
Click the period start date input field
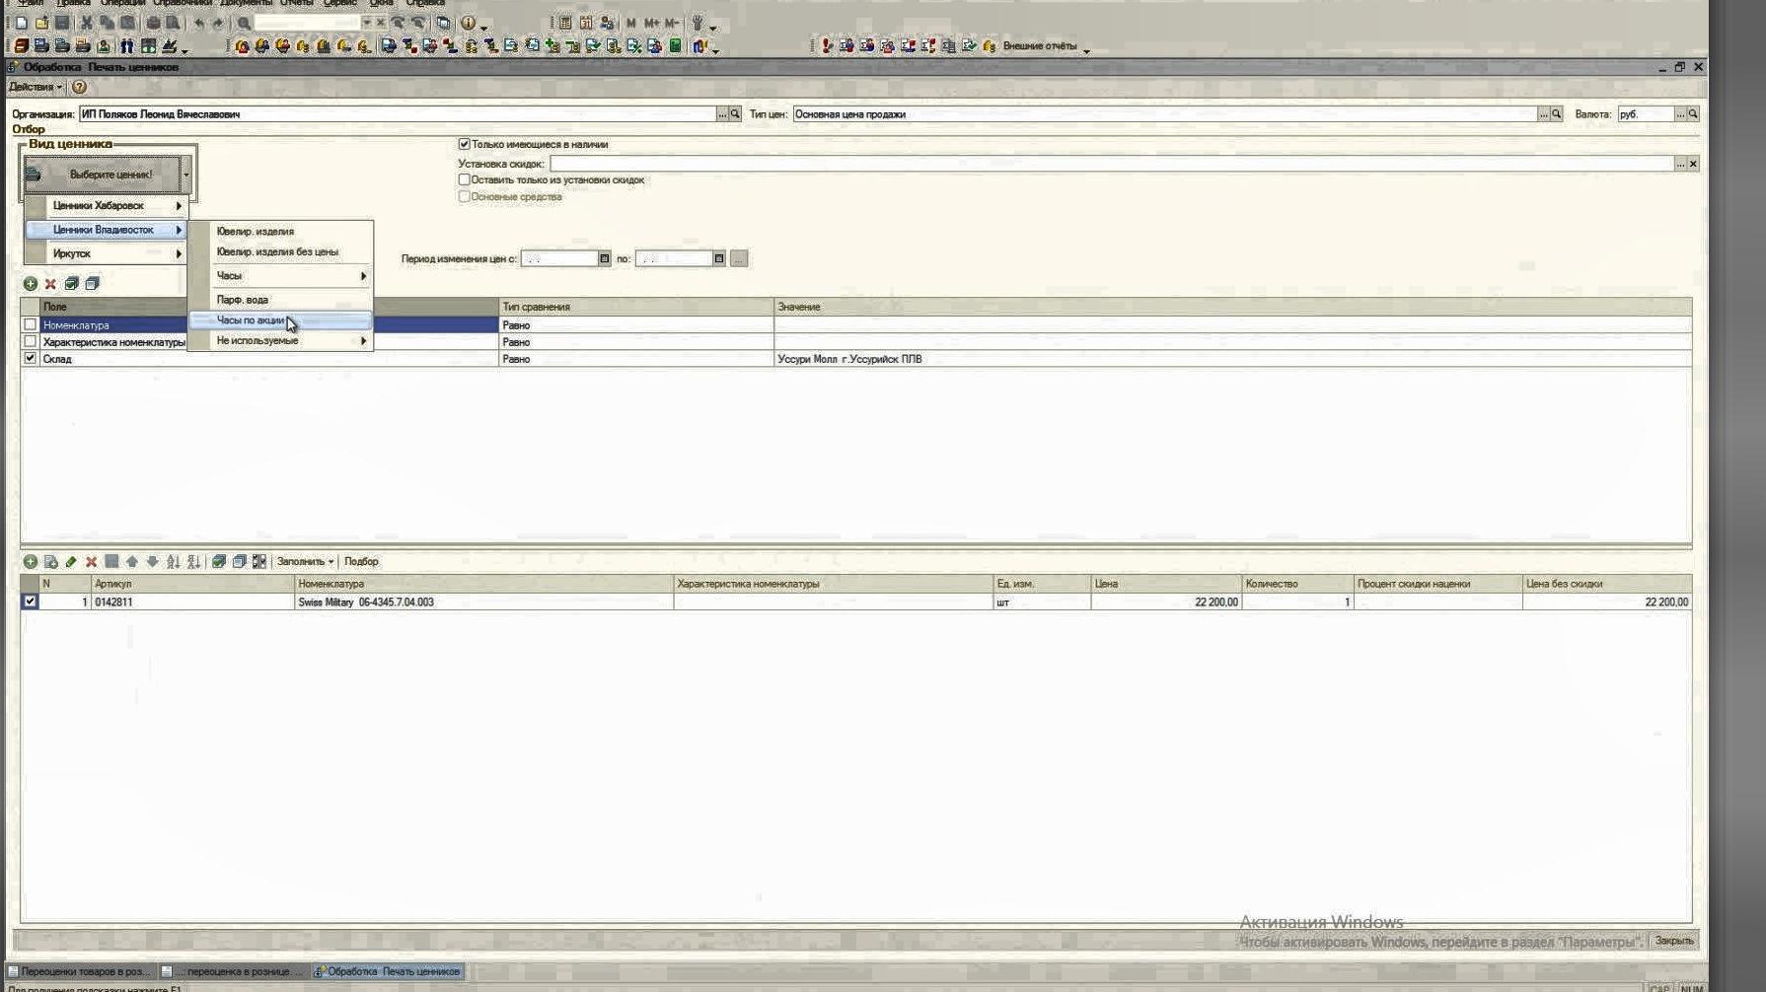coord(559,258)
